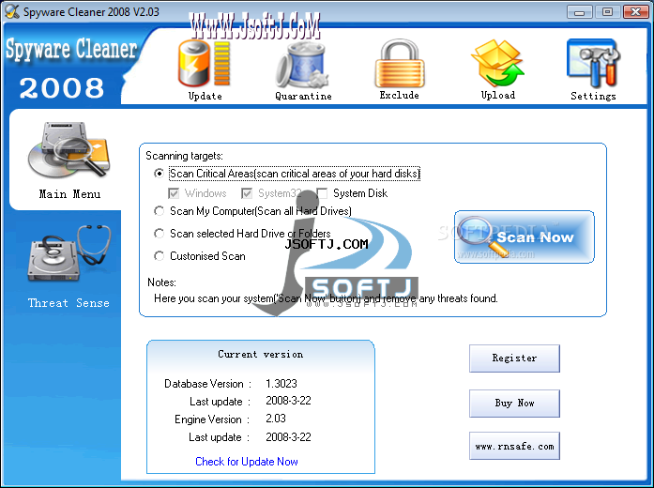The width and height of the screenshot is (654, 488).
Task: Open the Exclude padlock icon
Action: 400,63
